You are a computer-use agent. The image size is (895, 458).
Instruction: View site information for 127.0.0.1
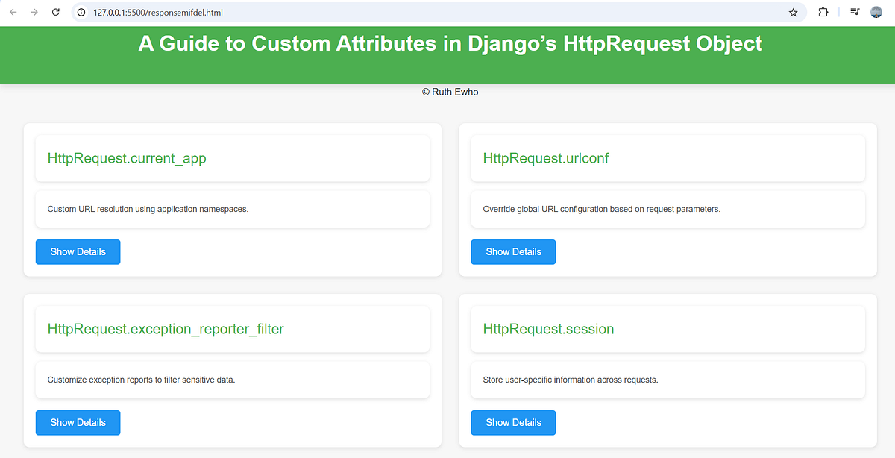(79, 12)
